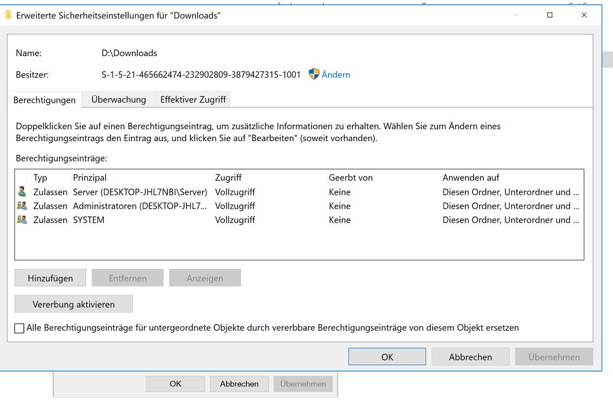This screenshot has width=613, height=402.
Task: Click Vollzugriff in the SYSTEM row
Action: 235,220
